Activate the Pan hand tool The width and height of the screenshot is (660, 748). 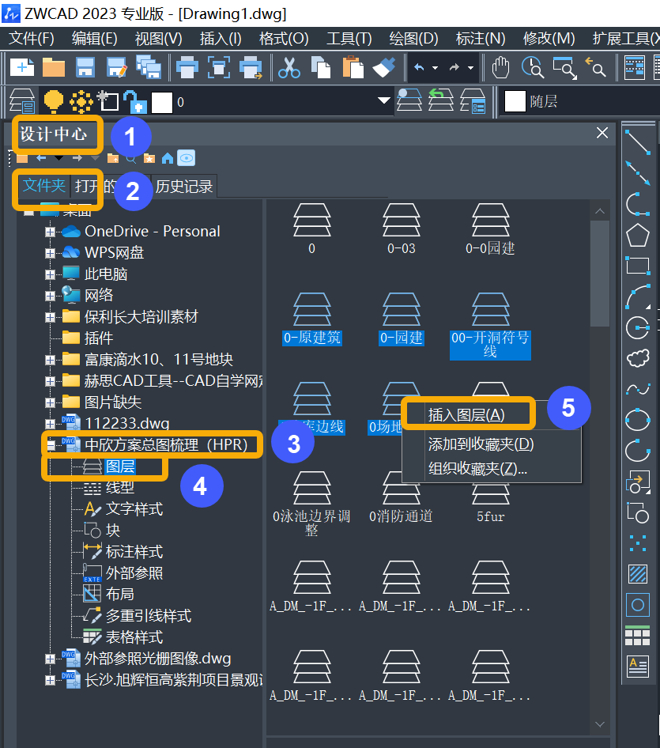coord(500,68)
